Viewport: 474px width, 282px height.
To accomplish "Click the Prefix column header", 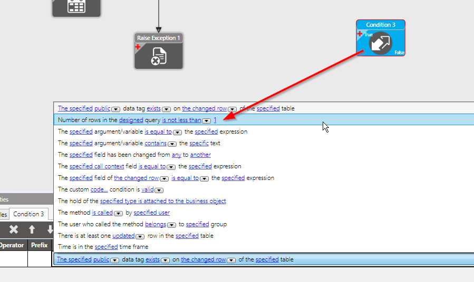I will pyautogui.click(x=40, y=245).
